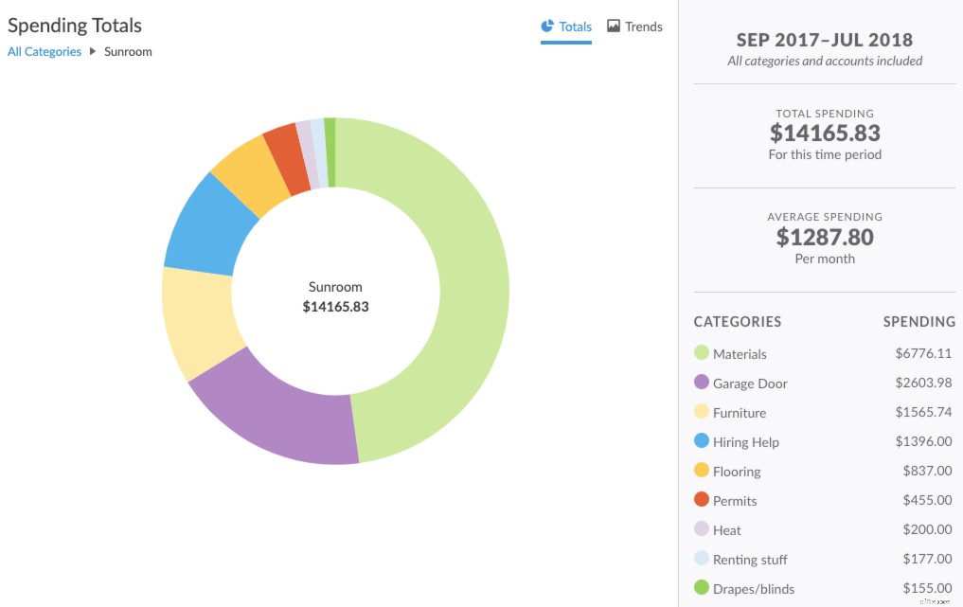Screen dimensions: 963x607
Task: Select the Totals tab
Action: click(x=575, y=27)
